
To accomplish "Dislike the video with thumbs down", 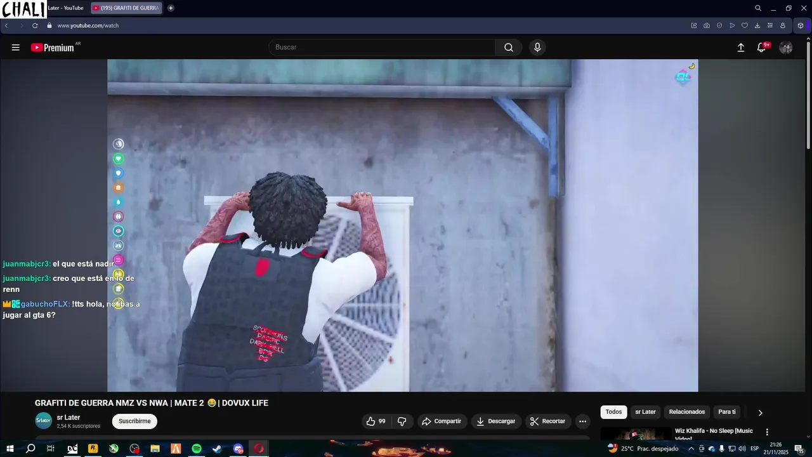I will [x=402, y=421].
